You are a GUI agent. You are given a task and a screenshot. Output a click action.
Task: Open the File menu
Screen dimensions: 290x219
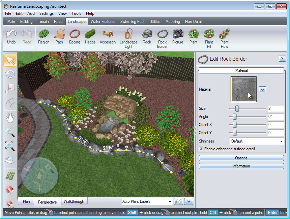8,13
